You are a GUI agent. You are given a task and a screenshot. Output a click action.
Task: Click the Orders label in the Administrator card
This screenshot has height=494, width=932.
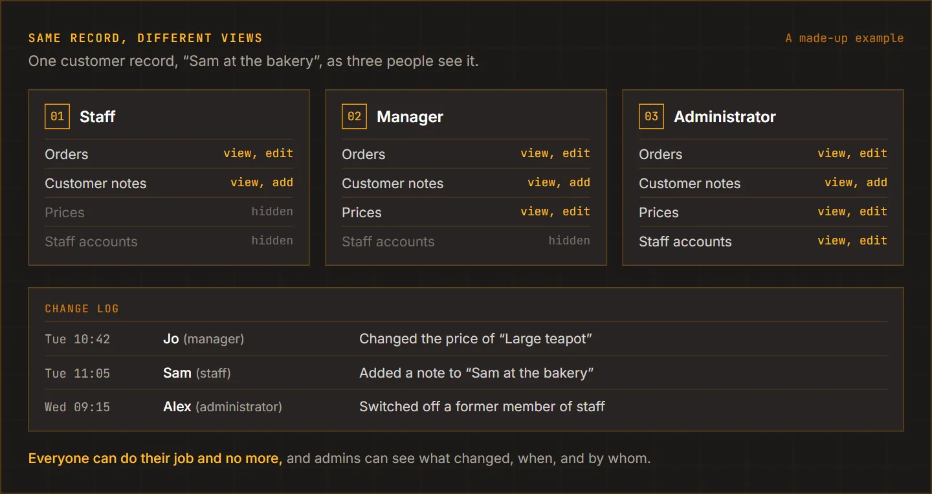[x=661, y=154]
